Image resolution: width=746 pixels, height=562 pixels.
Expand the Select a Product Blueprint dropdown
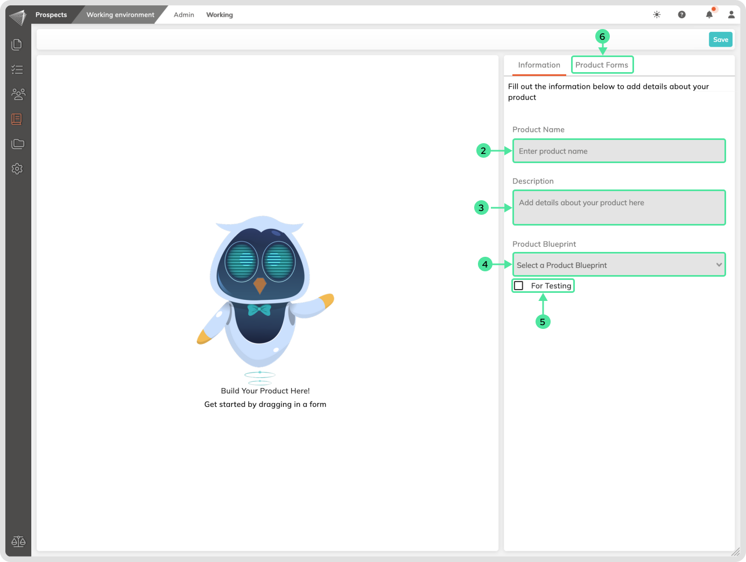click(618, 265)
